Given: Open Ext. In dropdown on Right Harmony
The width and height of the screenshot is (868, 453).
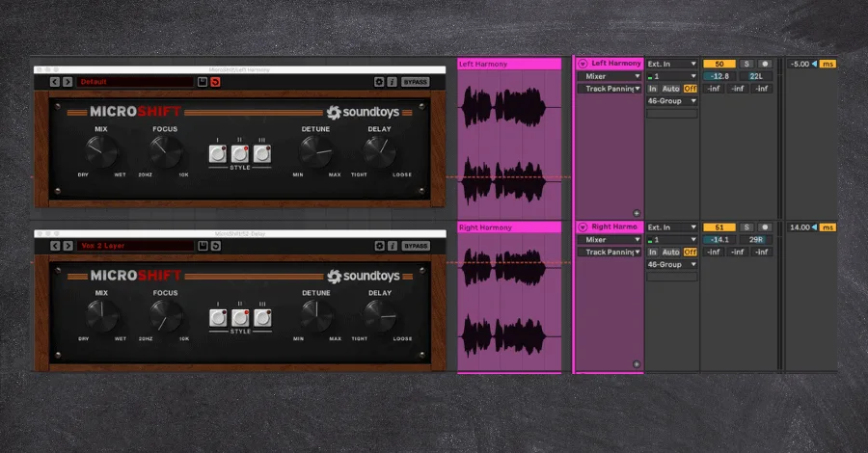Looking at the screenshot, I should pos(672,227).
